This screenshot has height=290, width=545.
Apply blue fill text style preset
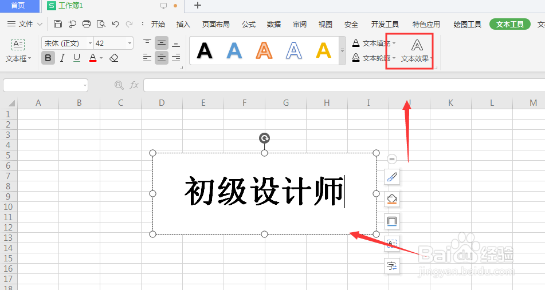(234, 51)
